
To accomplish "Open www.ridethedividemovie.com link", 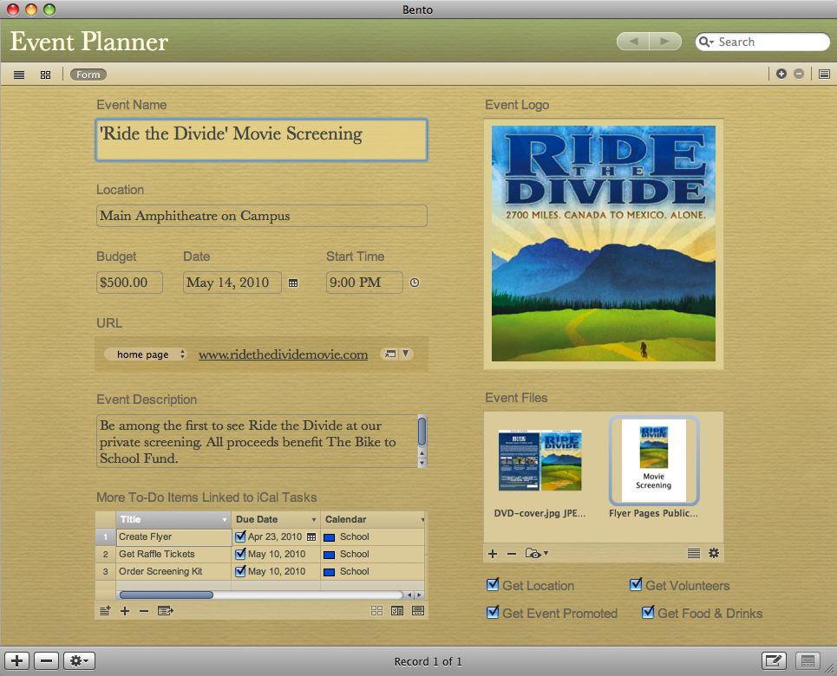I will pos(283,354).
